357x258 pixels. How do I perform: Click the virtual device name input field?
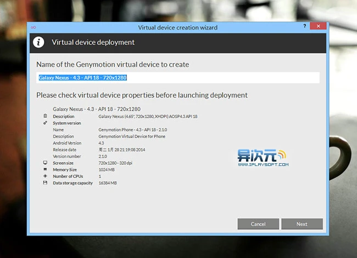click(178, 78)
